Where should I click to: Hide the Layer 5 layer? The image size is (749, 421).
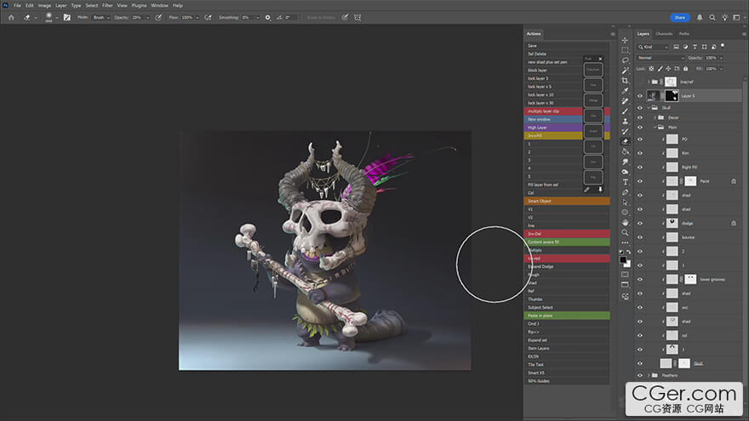coord(640,96)
